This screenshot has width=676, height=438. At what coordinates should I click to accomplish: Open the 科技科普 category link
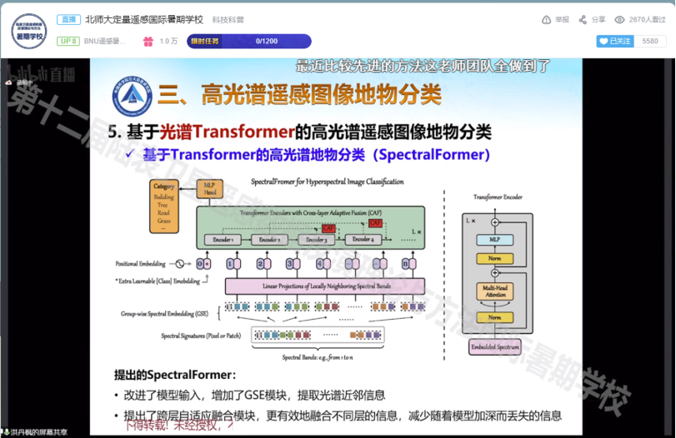pos(227,19)
